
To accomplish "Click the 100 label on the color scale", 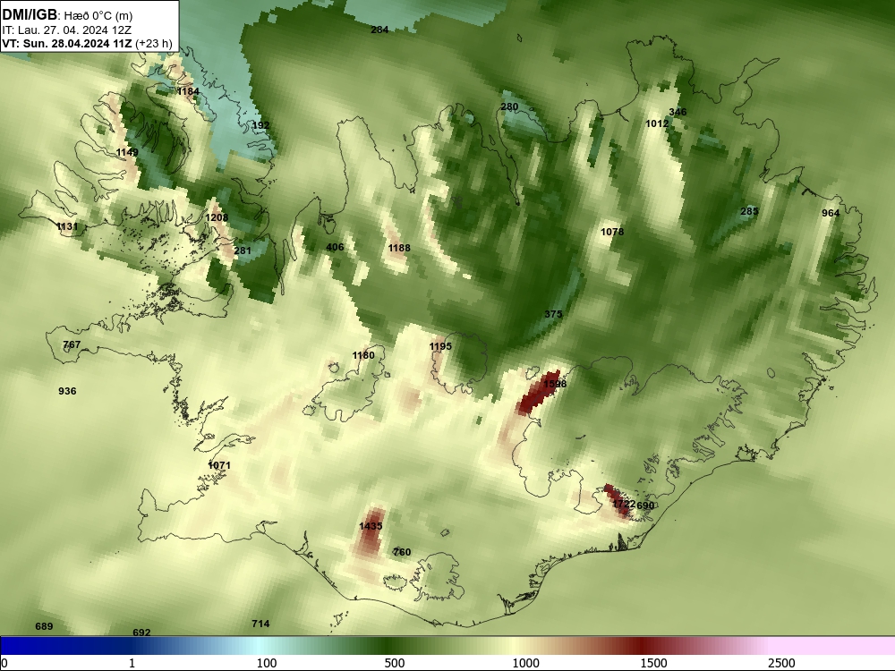I will click(x=267, y=663).
